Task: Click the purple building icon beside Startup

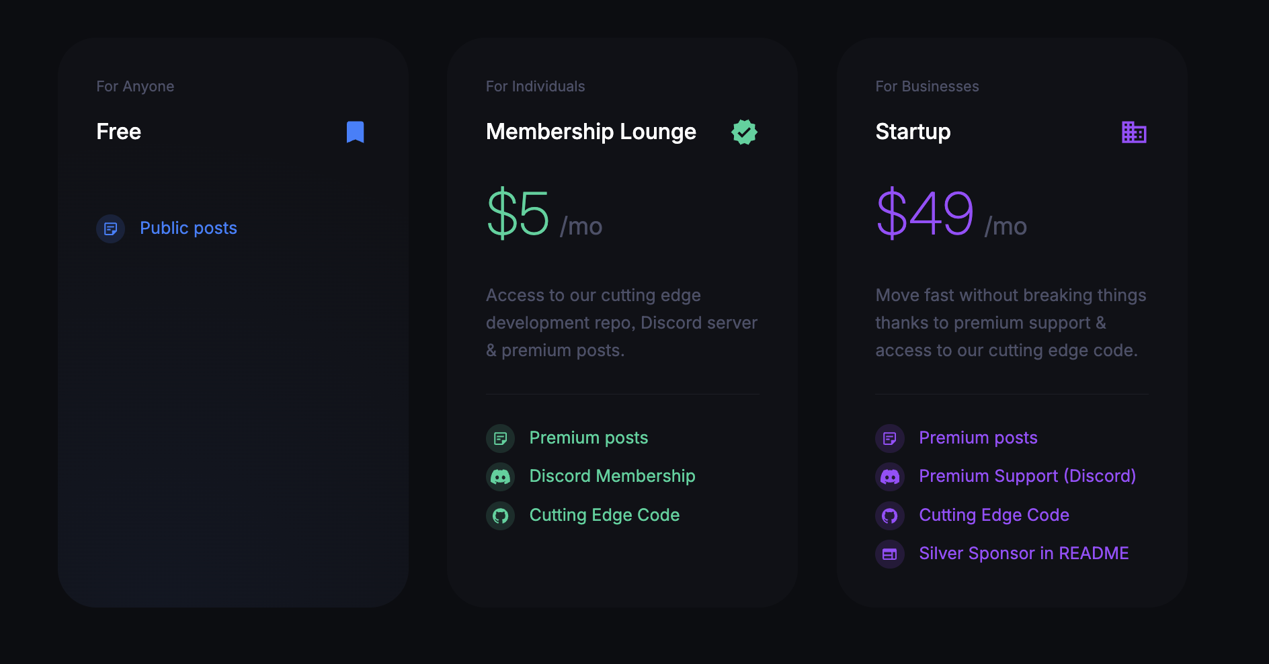Action: pos(1134,132)
